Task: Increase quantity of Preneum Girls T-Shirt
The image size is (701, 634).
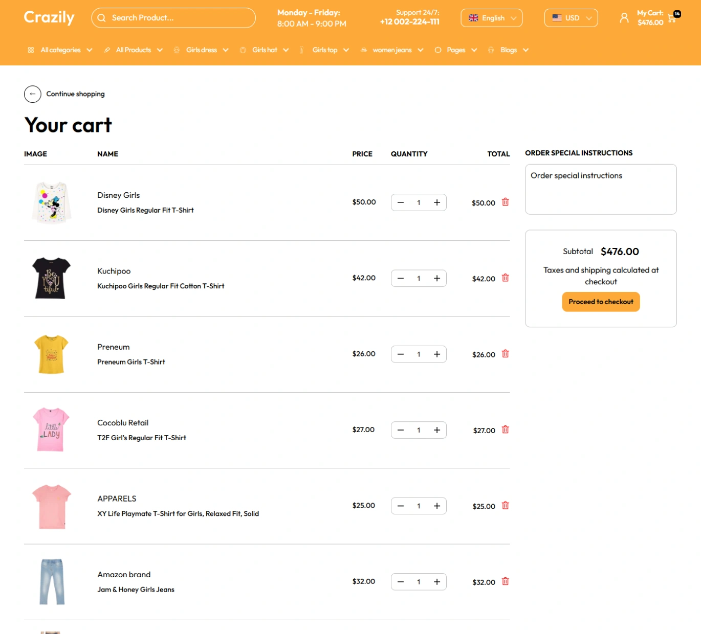Action: (437, 354)
